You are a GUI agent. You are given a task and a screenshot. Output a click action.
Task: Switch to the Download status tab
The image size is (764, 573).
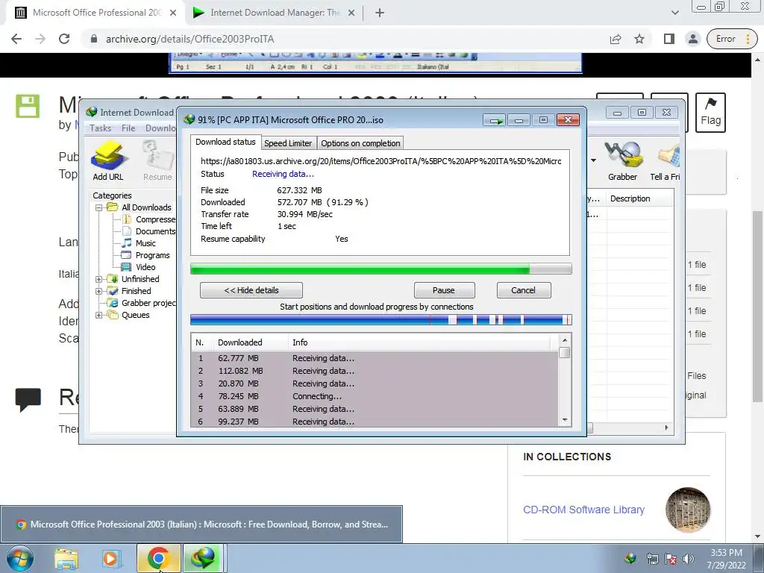225,142
